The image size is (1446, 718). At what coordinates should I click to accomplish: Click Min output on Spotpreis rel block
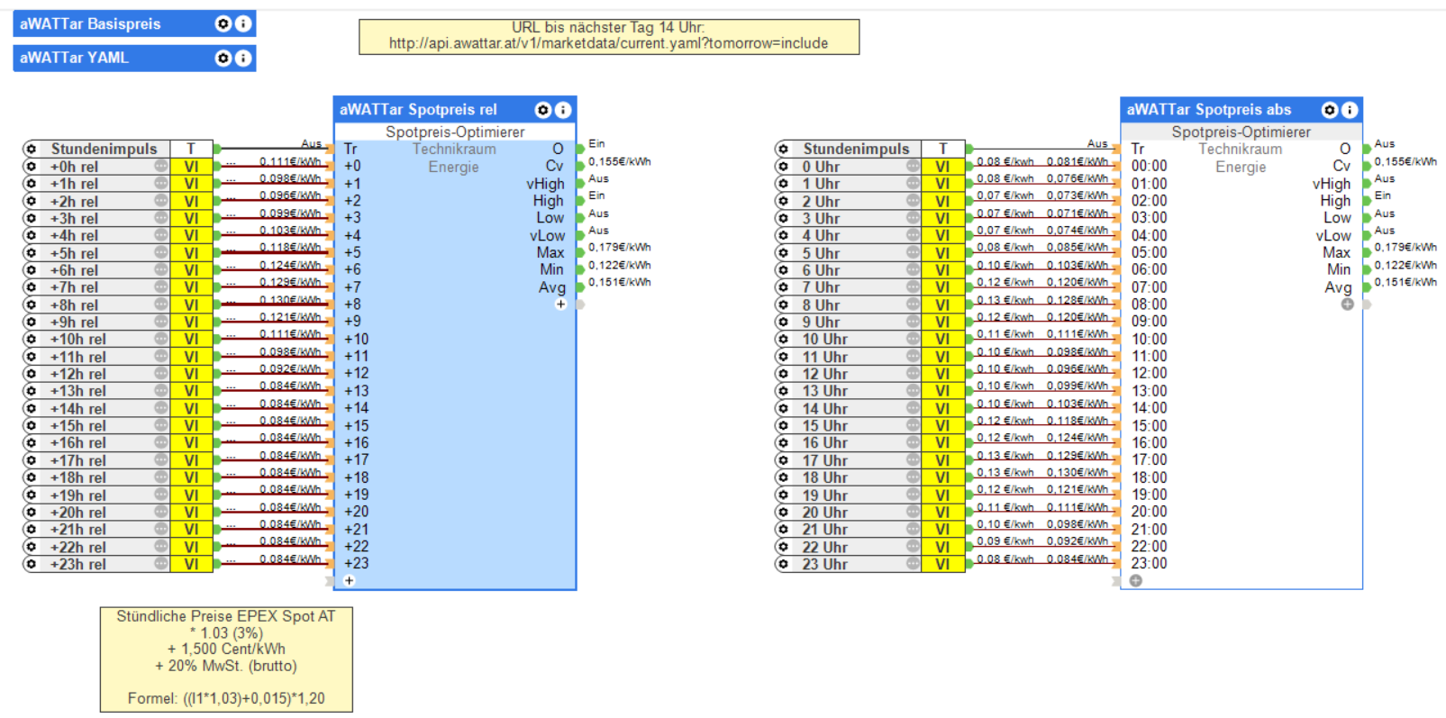(551, 269)
